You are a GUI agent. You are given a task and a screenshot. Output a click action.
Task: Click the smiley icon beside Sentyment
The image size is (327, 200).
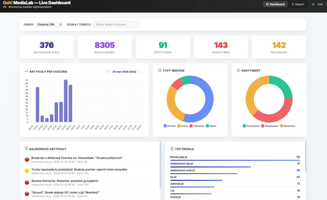(238, 70)
